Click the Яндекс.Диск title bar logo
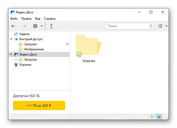The height and width of the screenshot is (128, 177). click(x=13, y=12)
